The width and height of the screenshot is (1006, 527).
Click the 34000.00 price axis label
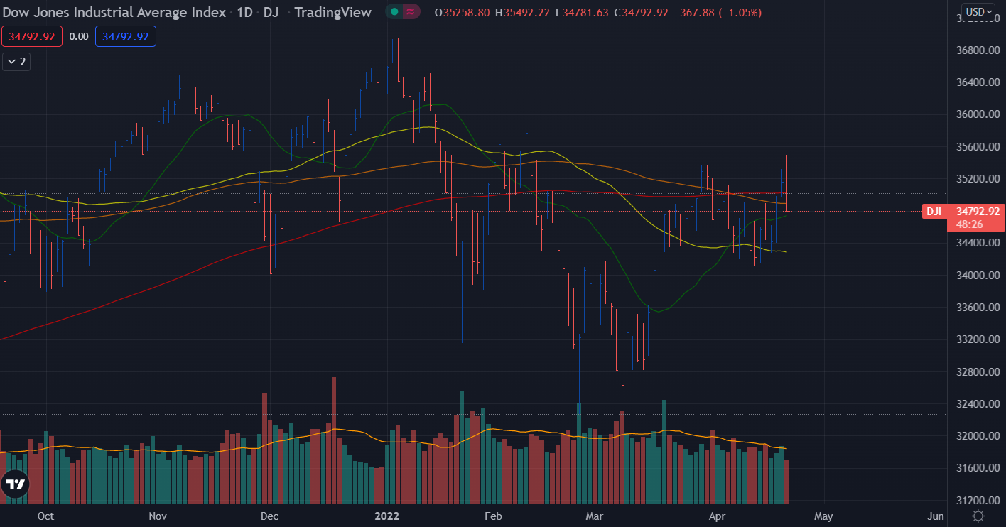coord(978,276)
